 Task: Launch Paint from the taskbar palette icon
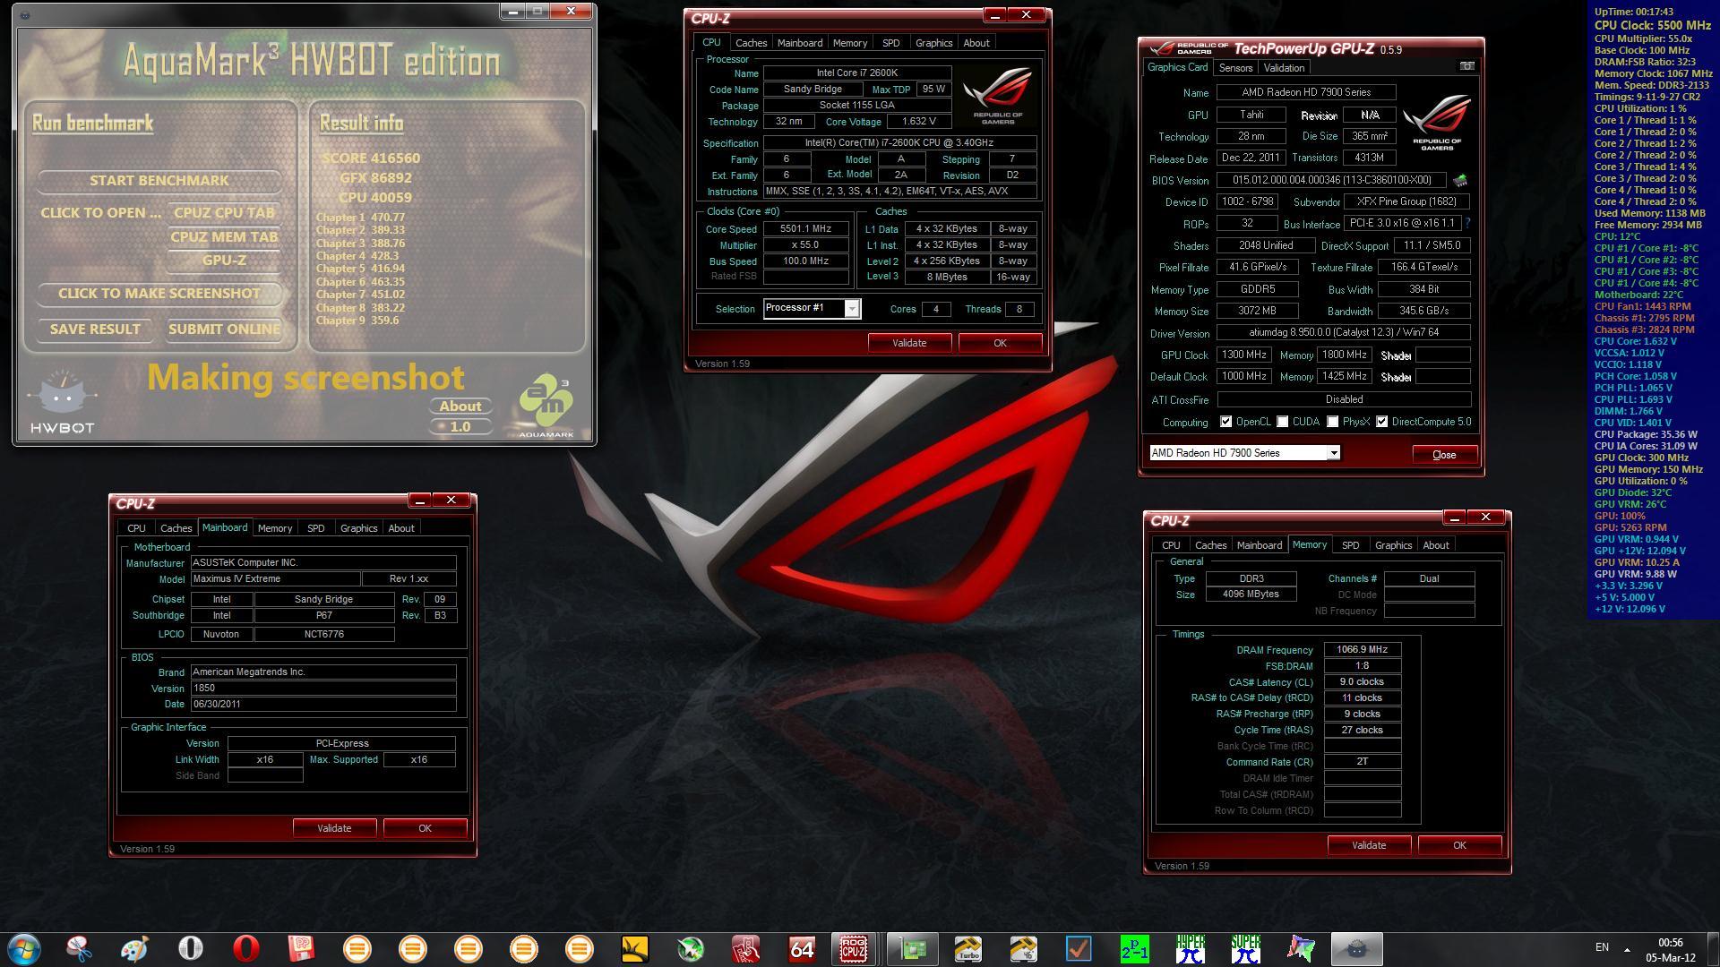[x=134, y=948]
